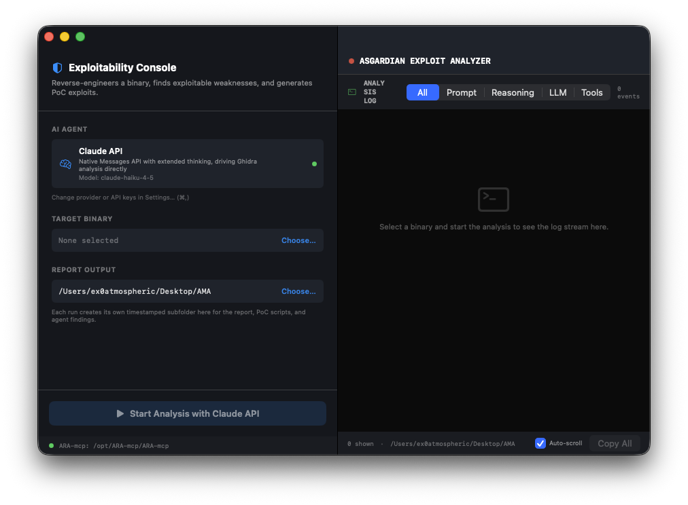Click the 'ARA-mcp: /opt/ARA-mcp/ARA-mcp' status text
The width and height of the screenshot is (688, 505).
tap(114, 446)
